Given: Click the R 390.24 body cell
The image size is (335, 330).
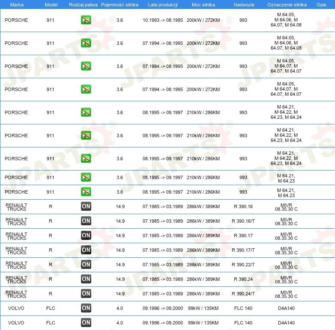Looking at the screenshot, I should click(243, 279).
